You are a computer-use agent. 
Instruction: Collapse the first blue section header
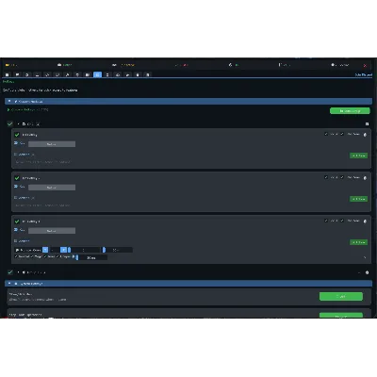[188, 102]
